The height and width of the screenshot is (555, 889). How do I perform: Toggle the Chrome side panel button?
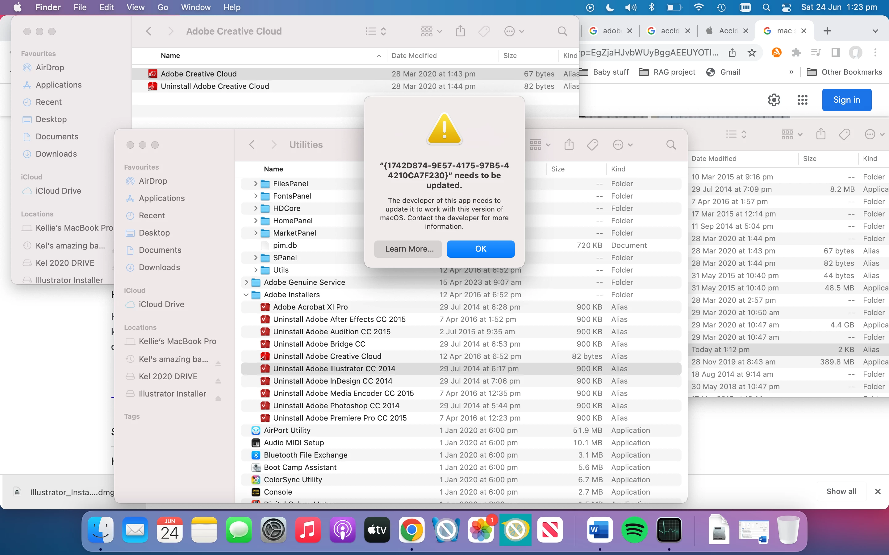836,53
